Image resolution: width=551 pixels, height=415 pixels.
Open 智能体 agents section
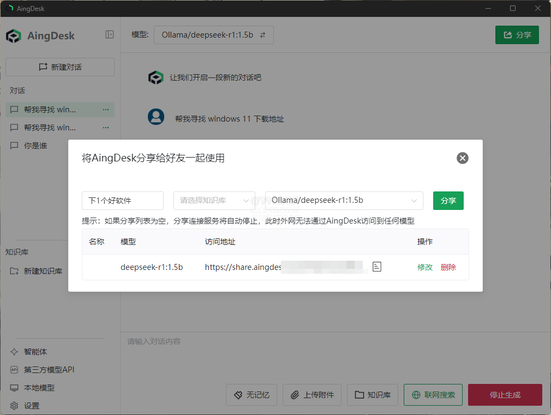point(35,352)
